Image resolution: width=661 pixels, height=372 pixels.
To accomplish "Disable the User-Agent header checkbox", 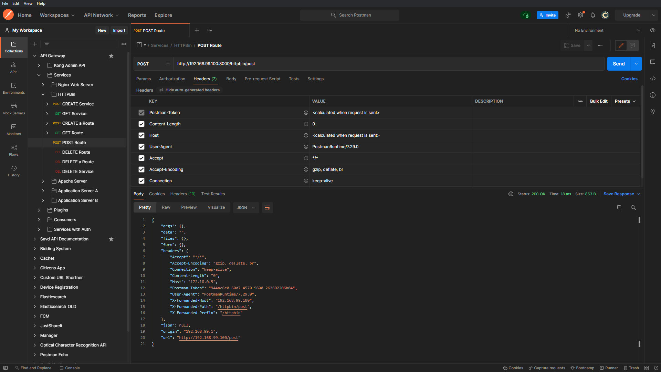I will point(141,147).
